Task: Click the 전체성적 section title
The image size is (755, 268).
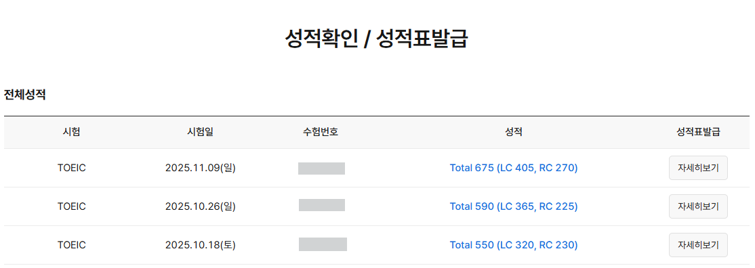Action: click(x=25, y=95)
